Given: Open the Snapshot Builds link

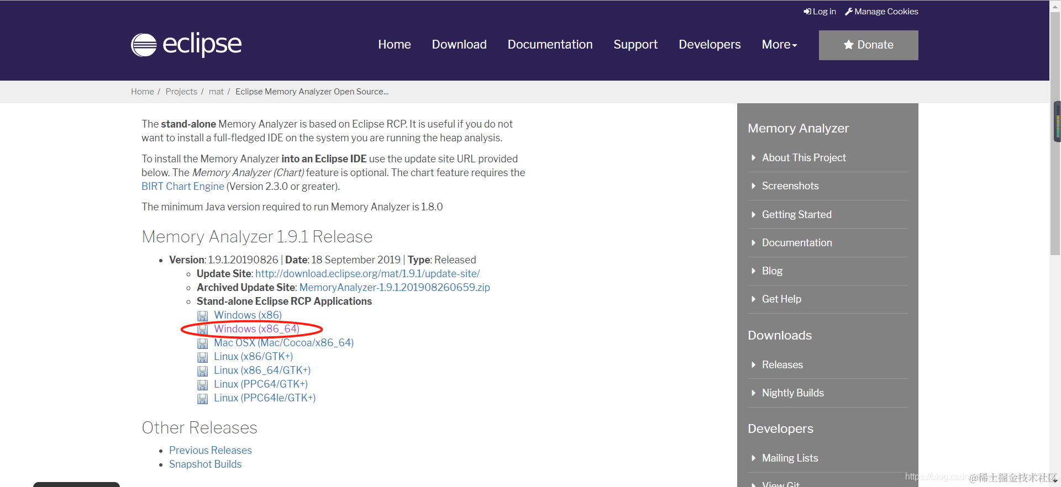Looking at the screenshot, I should (x=206, y=464).
